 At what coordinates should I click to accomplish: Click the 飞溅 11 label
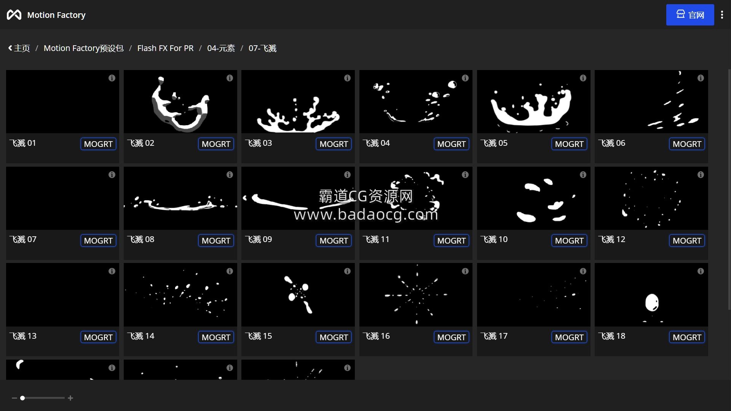[x=376, y=239]
